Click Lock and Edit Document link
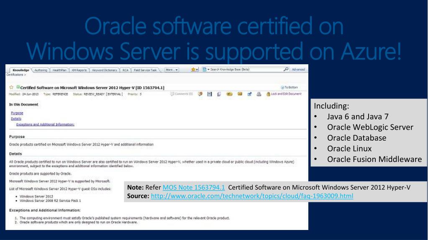 click(x=286, y=94)
